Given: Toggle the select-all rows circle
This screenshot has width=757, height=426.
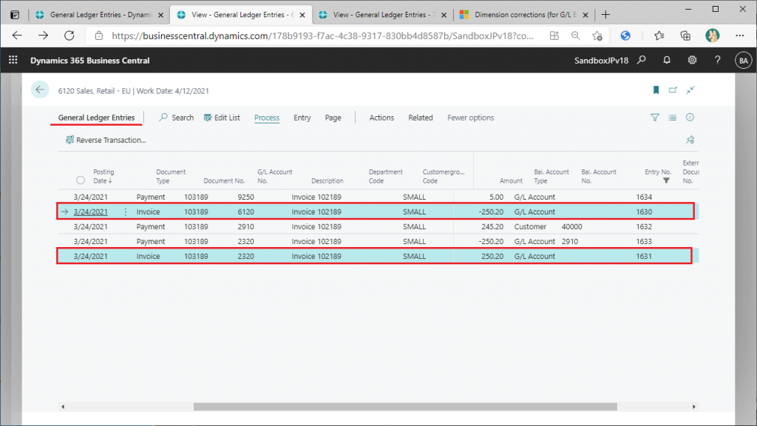Looking at the screenshot, I should [x=81, y=180].
